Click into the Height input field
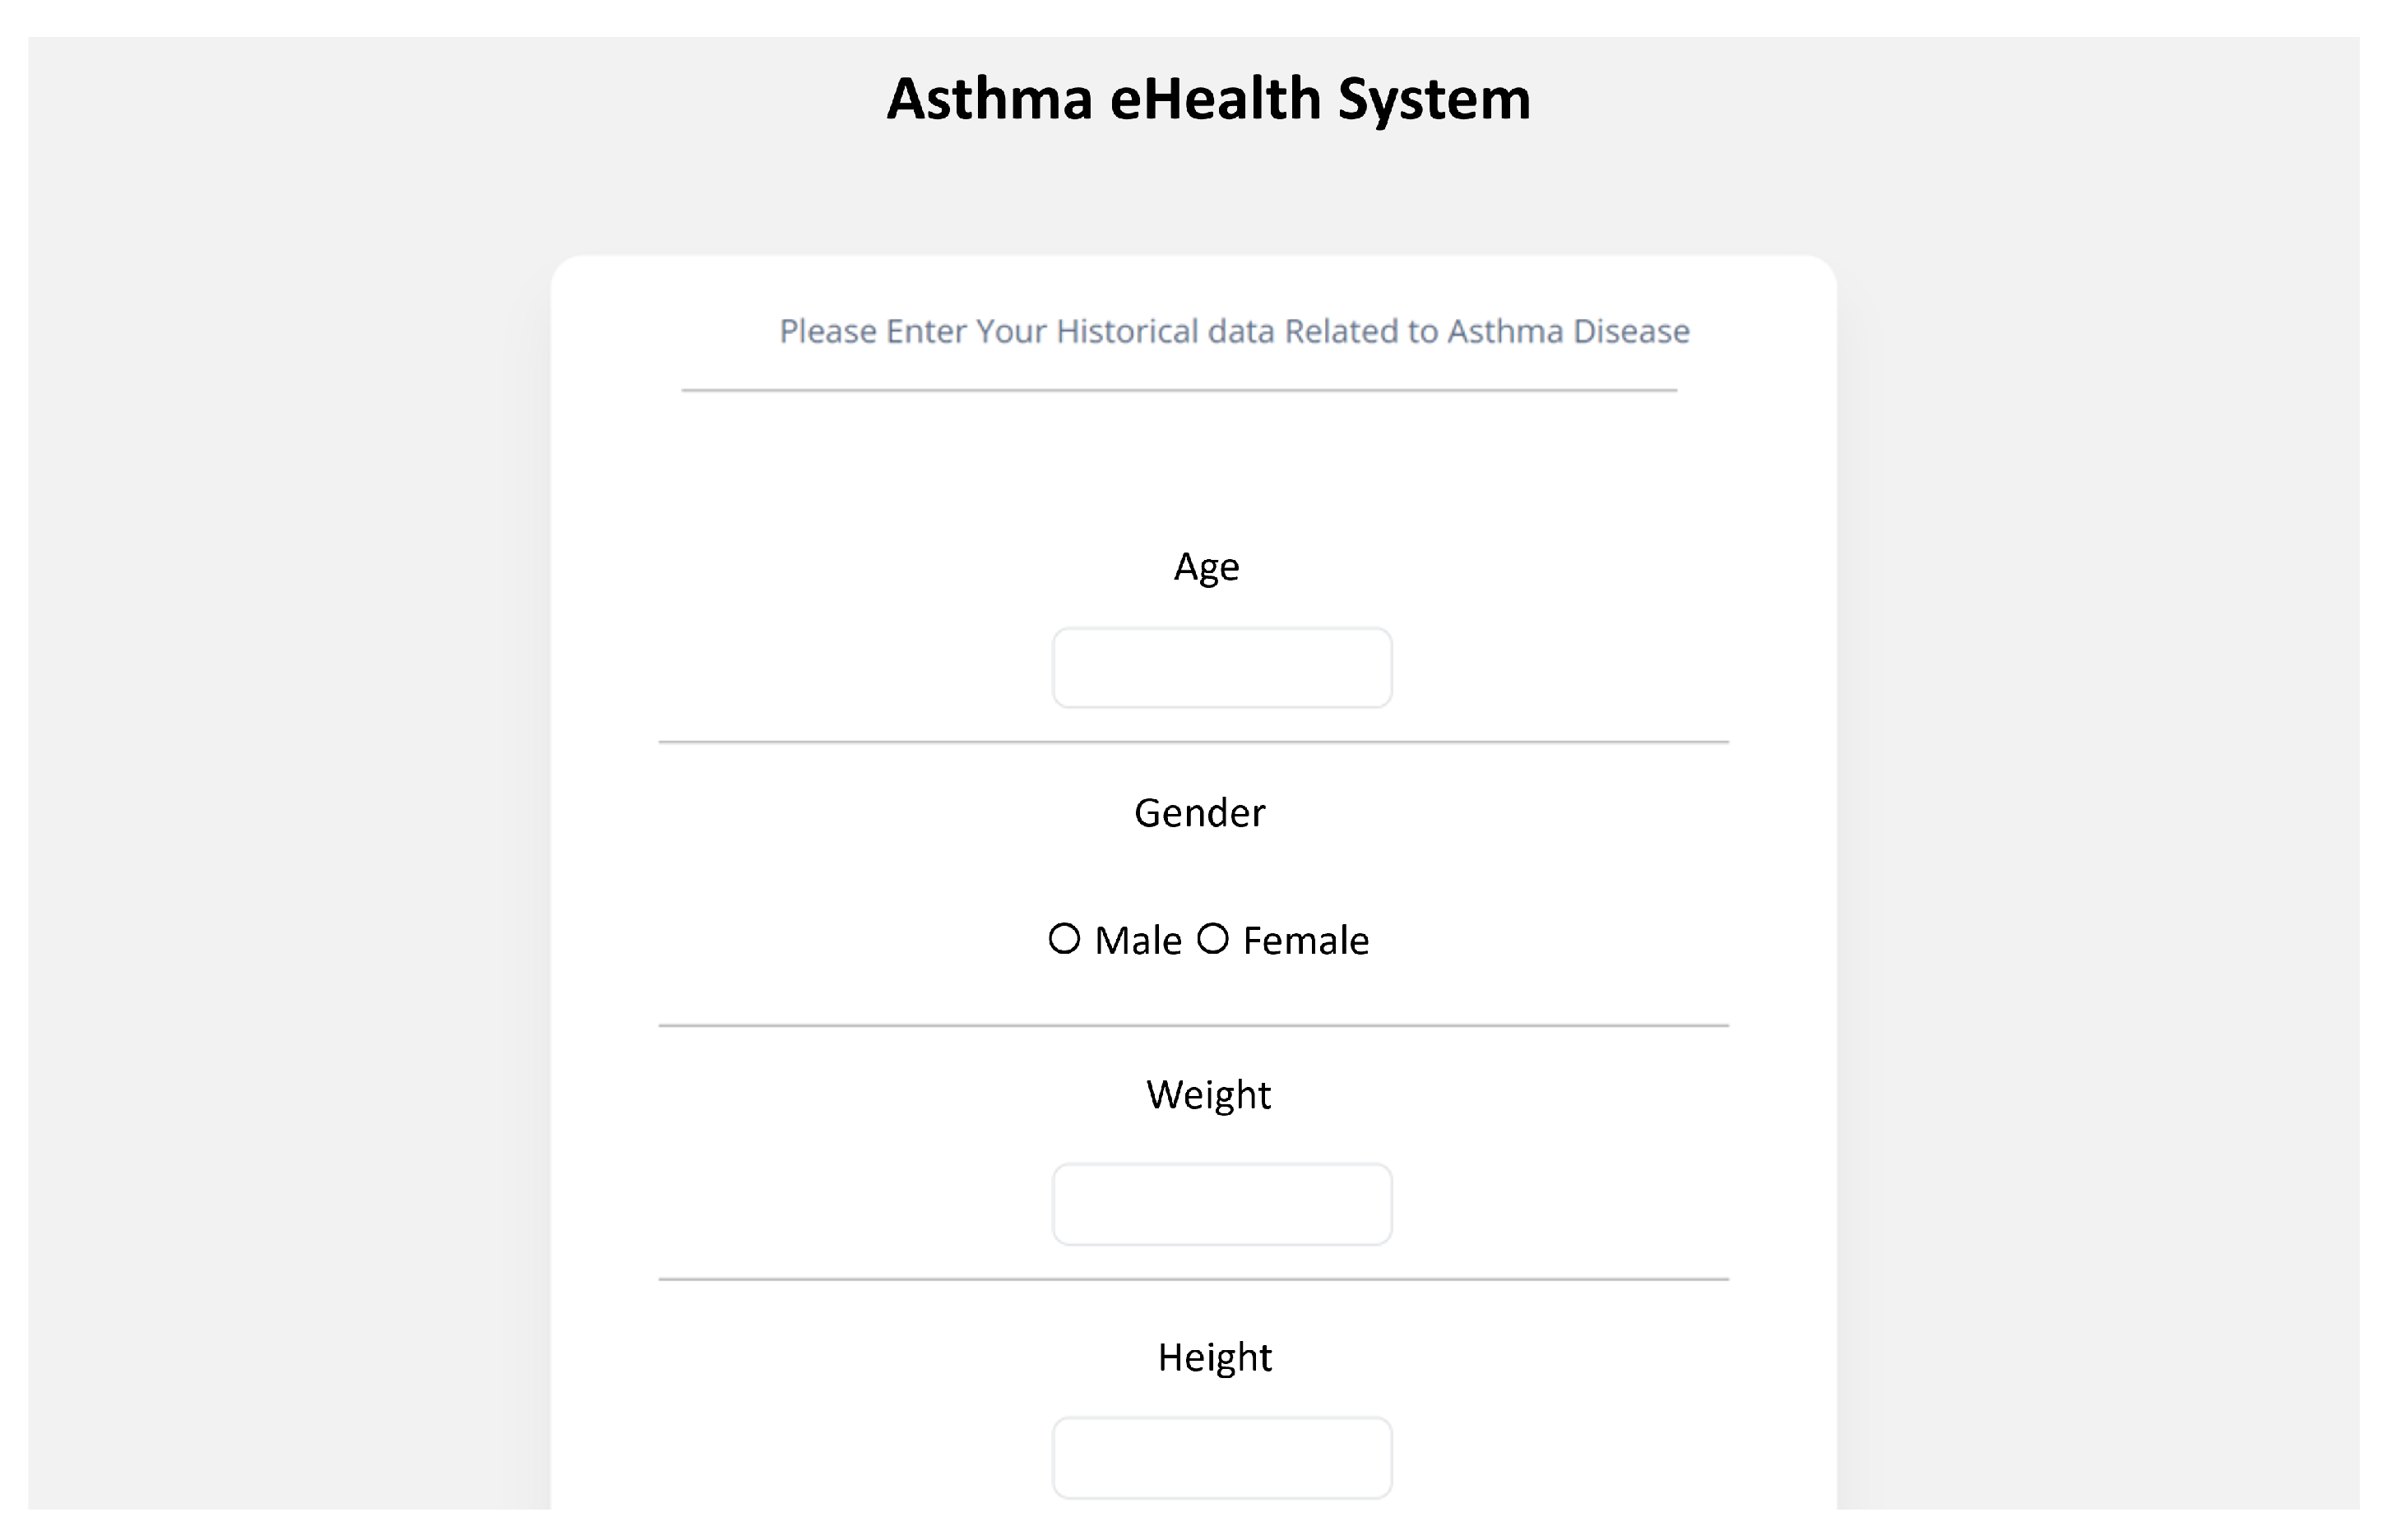 pyautogui.click(x=1221, y=1458)
